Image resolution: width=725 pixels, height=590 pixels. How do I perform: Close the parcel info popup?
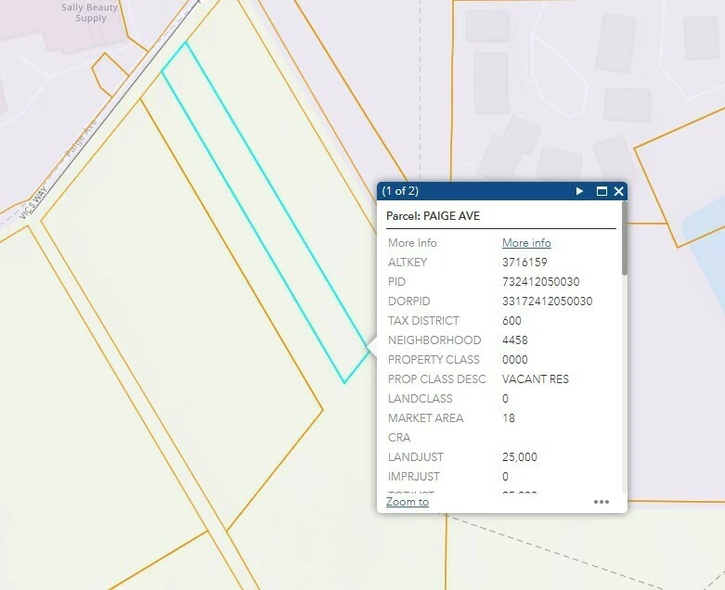point(618,191)
